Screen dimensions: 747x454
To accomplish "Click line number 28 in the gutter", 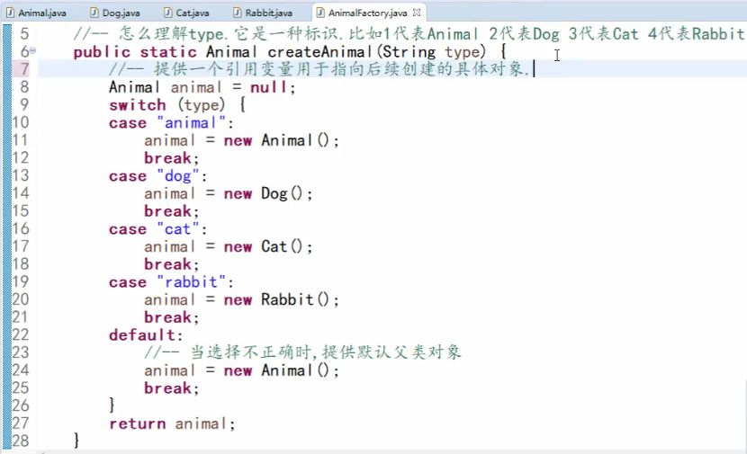I will (x=21, y=441).
